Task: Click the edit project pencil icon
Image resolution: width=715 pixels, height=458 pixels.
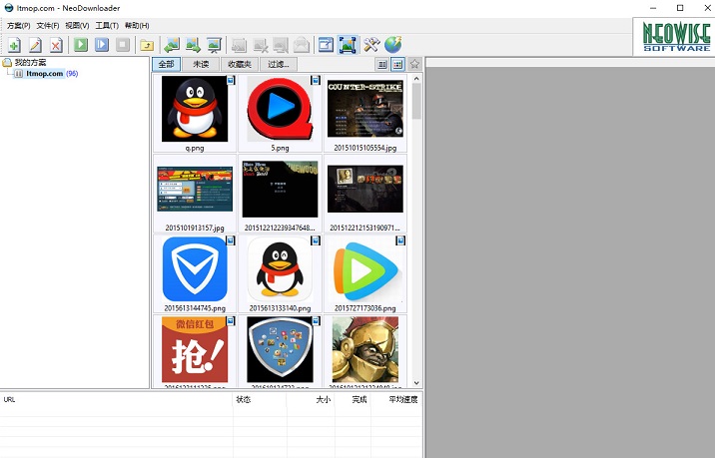Action: point(35,45)
